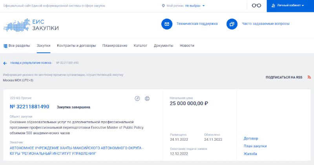Click the object description mentioning Executive Master
The width and height of the screenshot is (314, 165).
[x=77, y=127]
